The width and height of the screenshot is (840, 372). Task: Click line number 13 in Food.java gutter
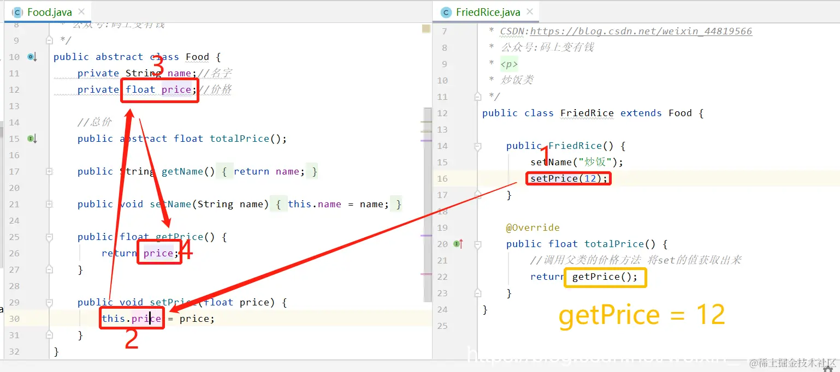[14, 106]
